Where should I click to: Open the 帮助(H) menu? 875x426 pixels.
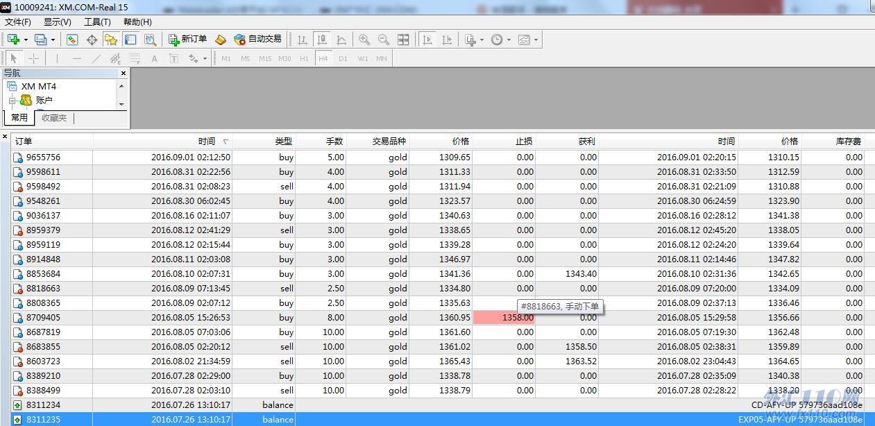click(137, 22)
